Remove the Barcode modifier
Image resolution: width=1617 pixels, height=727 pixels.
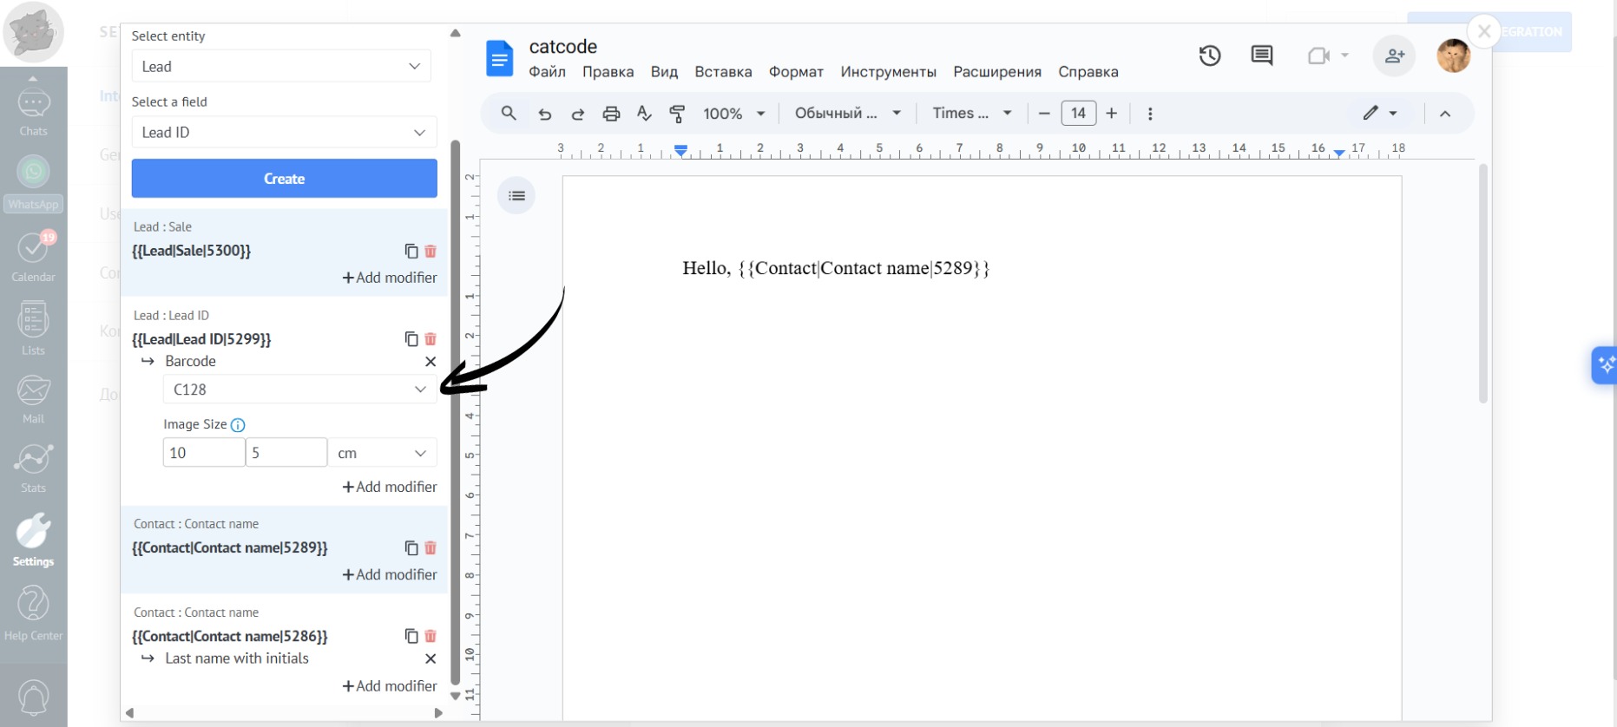click(x=431, y=362)
